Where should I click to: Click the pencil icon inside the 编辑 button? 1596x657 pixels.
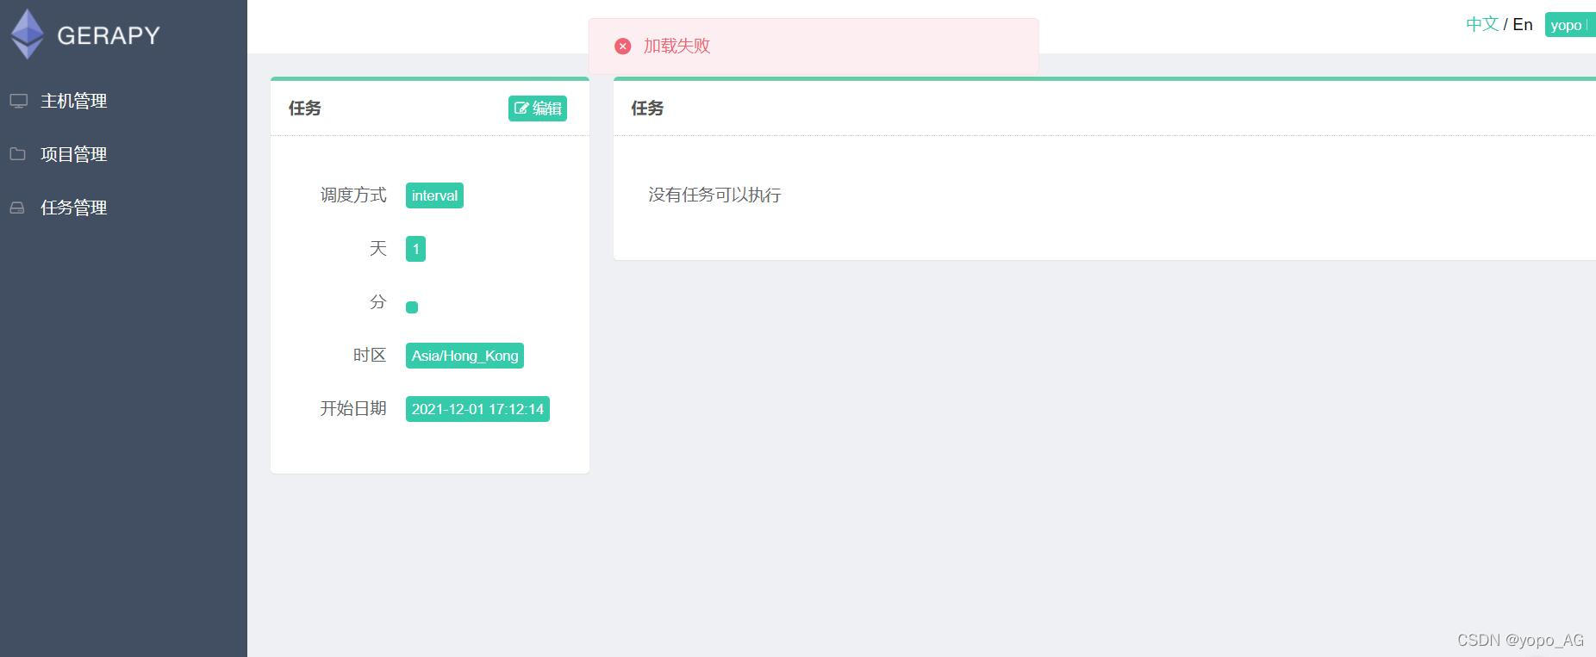[x=521, y=108]
